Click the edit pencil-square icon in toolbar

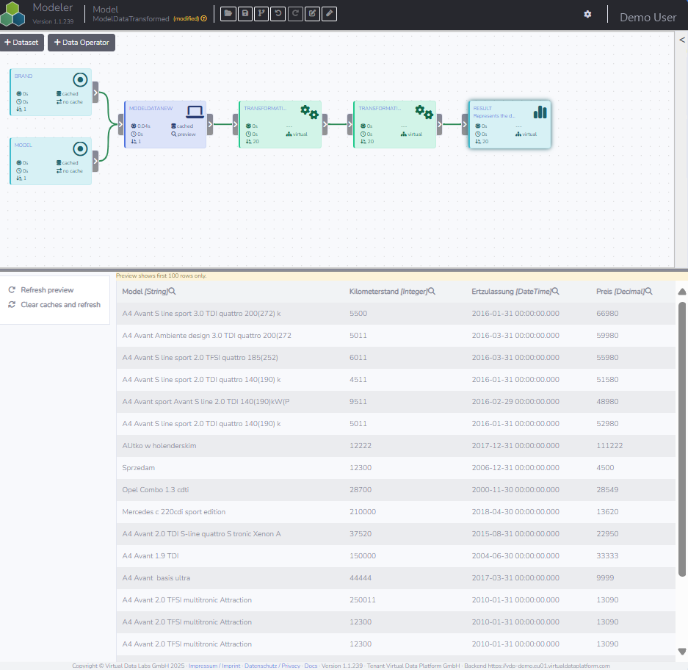[x=312, y=14]
